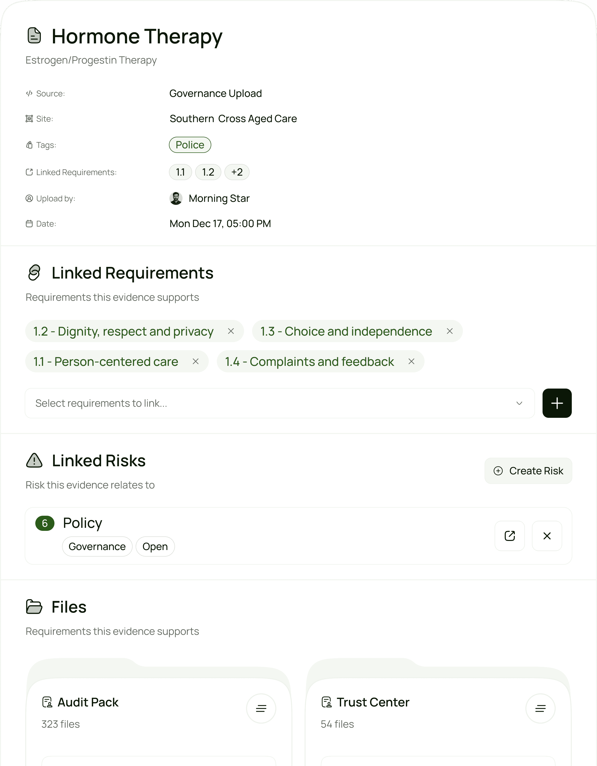Image resolution: width=597 pixels, height=766 pixels.
Task: Click the 1.1 linked requirement badge
Action: (180, 172)
